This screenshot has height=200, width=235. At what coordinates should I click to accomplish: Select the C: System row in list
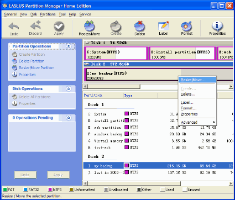point(158,114)
